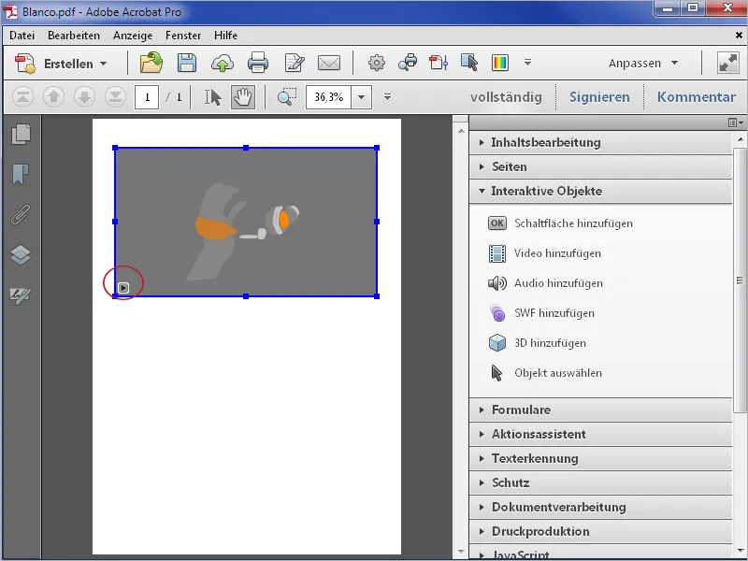Close the document with the menu bar X
The width and height of the screenshot is (748, 561).
739,36
